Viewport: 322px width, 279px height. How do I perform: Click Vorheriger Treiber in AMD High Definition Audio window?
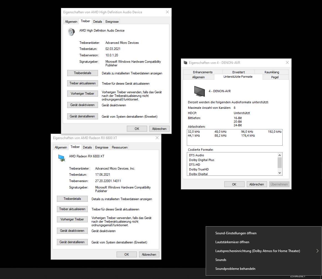coord(82,94)
